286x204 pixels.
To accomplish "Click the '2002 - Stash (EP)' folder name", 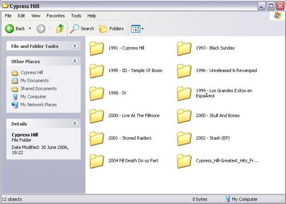I will (x=213, y=138).
